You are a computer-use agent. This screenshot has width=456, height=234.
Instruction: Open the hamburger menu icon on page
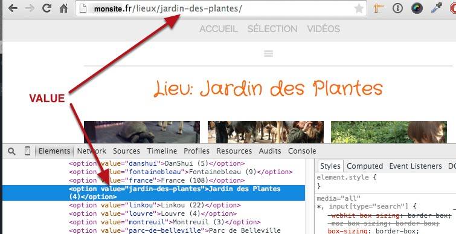[x=268, y=54]
